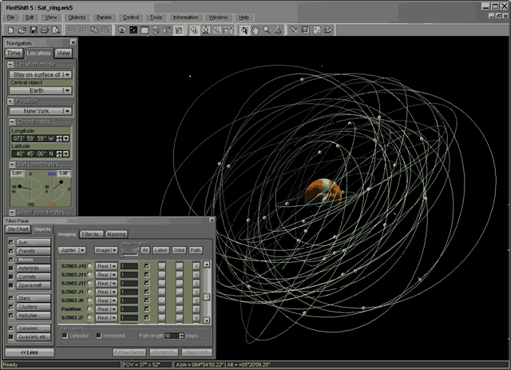Enable the Celestial path option
Screen dimensions: 511x370
(65, 335)
